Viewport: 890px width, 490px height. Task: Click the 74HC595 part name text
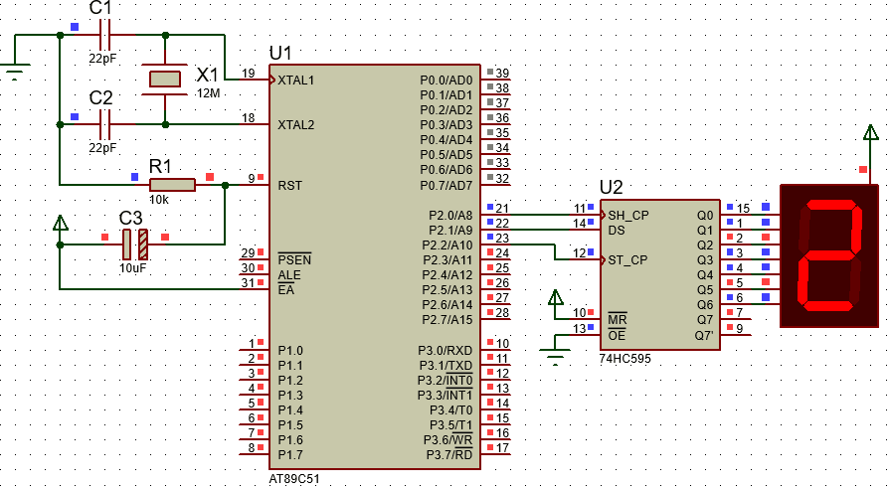(624, 359)
